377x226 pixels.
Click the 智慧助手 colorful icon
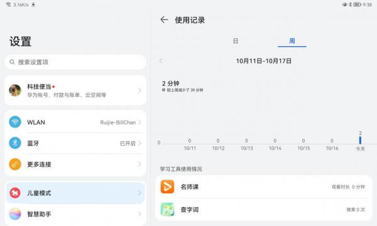tap(15, 214)
